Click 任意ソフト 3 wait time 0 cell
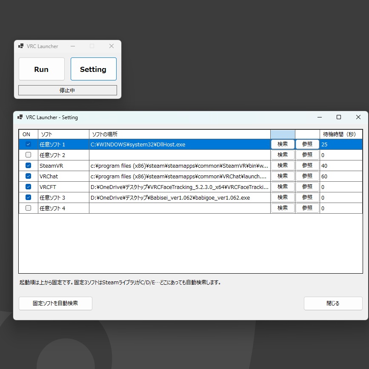Screen dimensions: 369x369 [x=341, y=197]
